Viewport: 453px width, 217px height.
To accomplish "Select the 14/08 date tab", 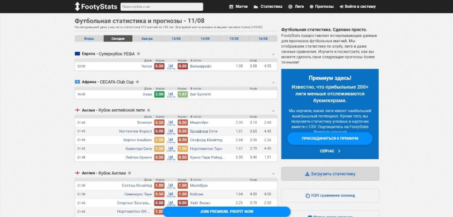I will 205,39.
